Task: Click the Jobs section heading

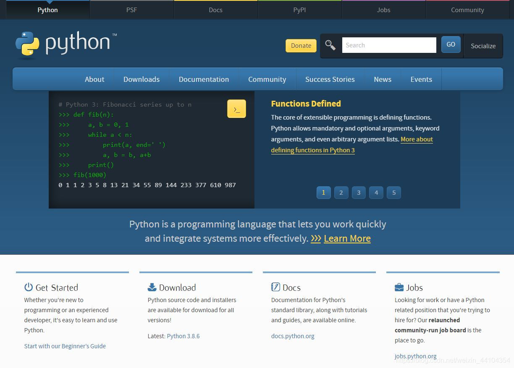Action: tap(414, 287)
